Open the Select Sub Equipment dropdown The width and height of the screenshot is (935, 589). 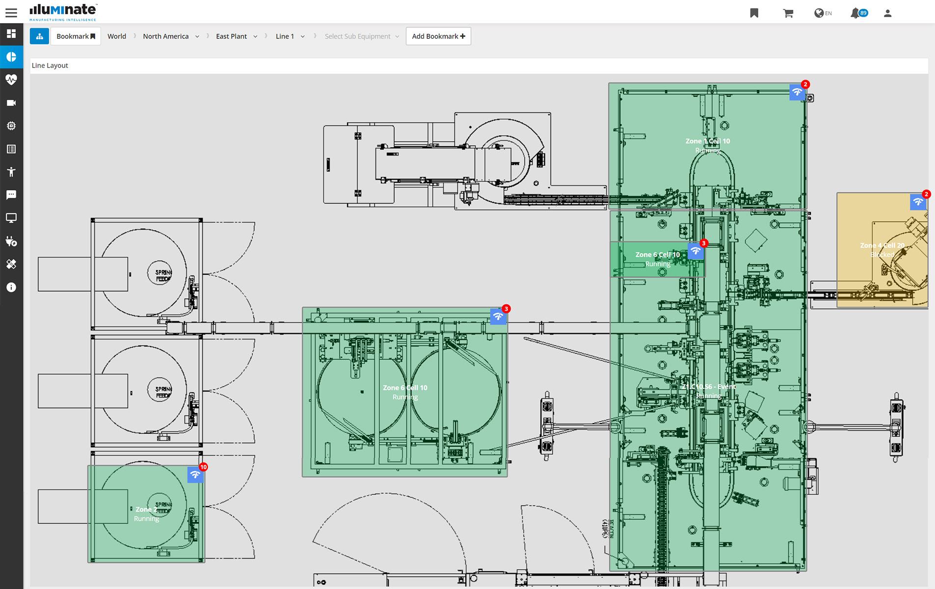(361, 36)
